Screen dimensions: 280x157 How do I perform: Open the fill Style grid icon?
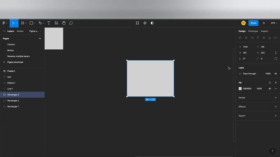point(270,82)
